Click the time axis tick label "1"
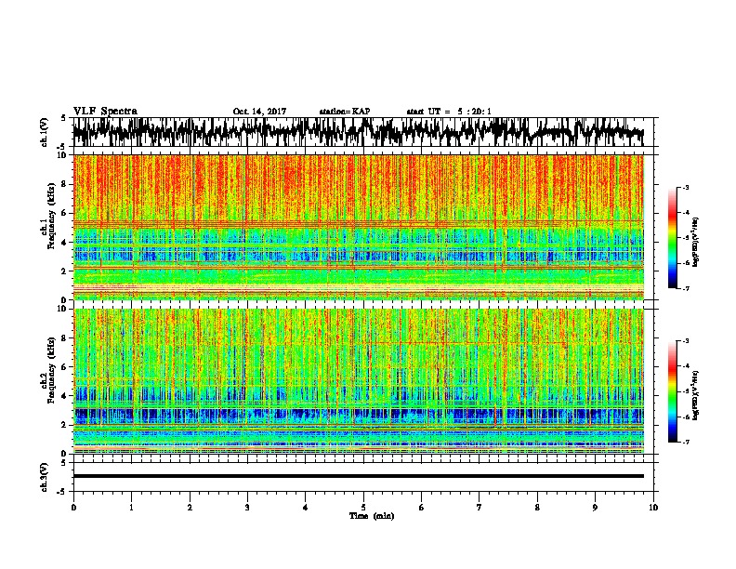Screen dimensions: 736x569 [x=131, y=507]
